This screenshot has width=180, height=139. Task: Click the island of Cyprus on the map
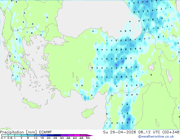click(88, 113)
